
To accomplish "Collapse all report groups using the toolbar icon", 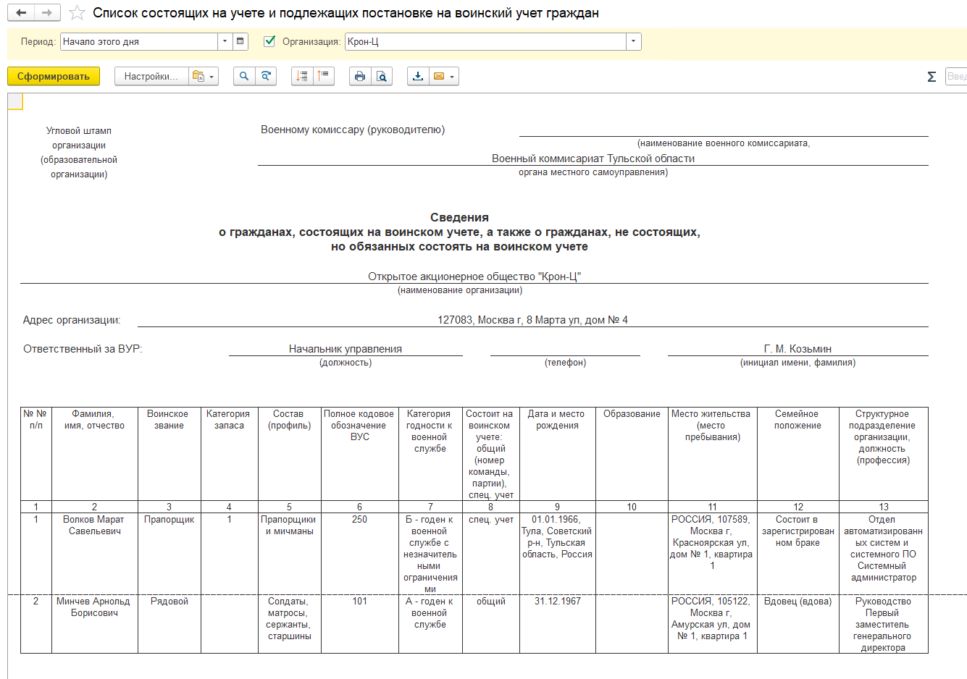I will coord(302,76).
